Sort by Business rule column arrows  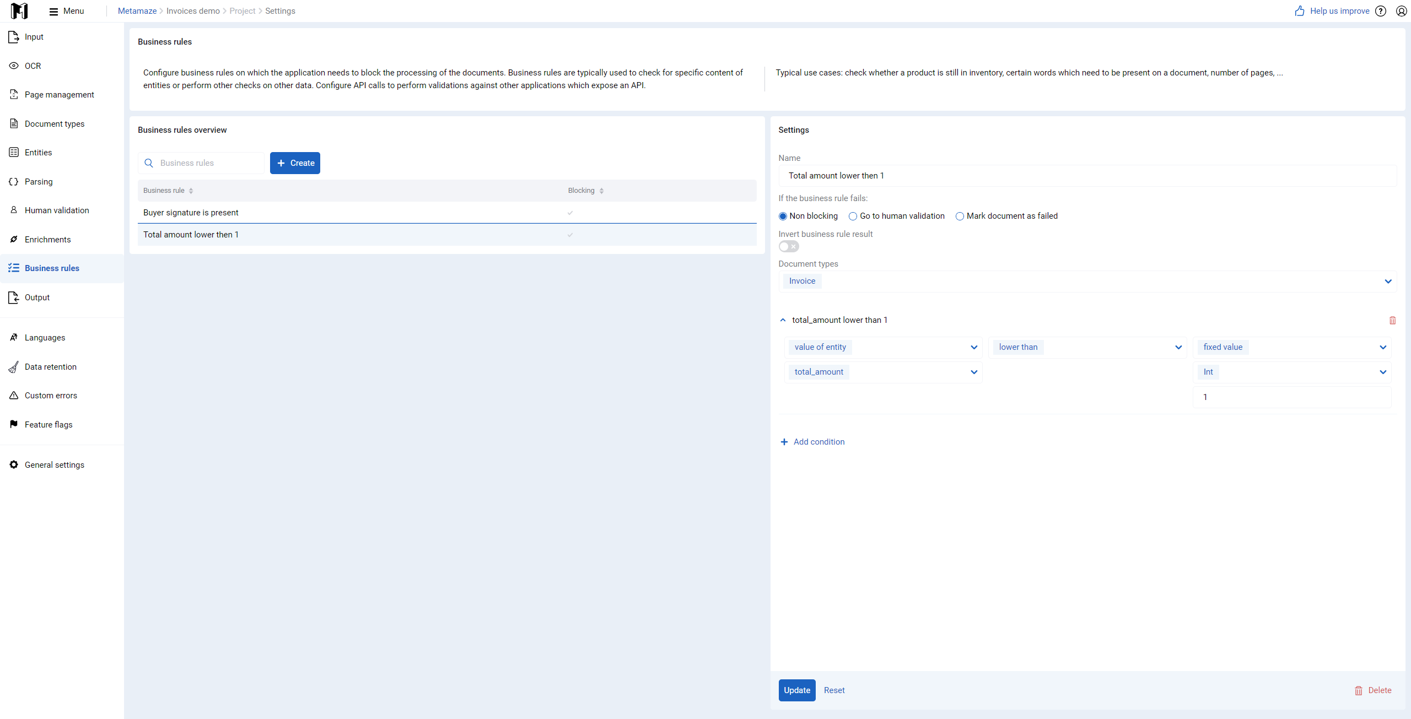coord(191,191)
